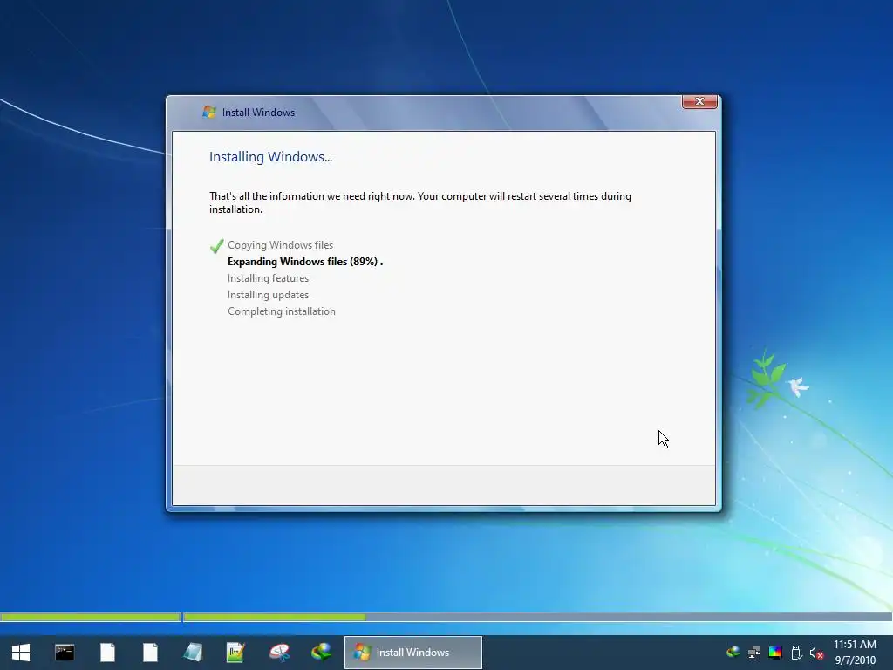Screen dimensions: 893x670
Task: Open the second blank document taskbar icon
Action: click(x=150, y=653)
